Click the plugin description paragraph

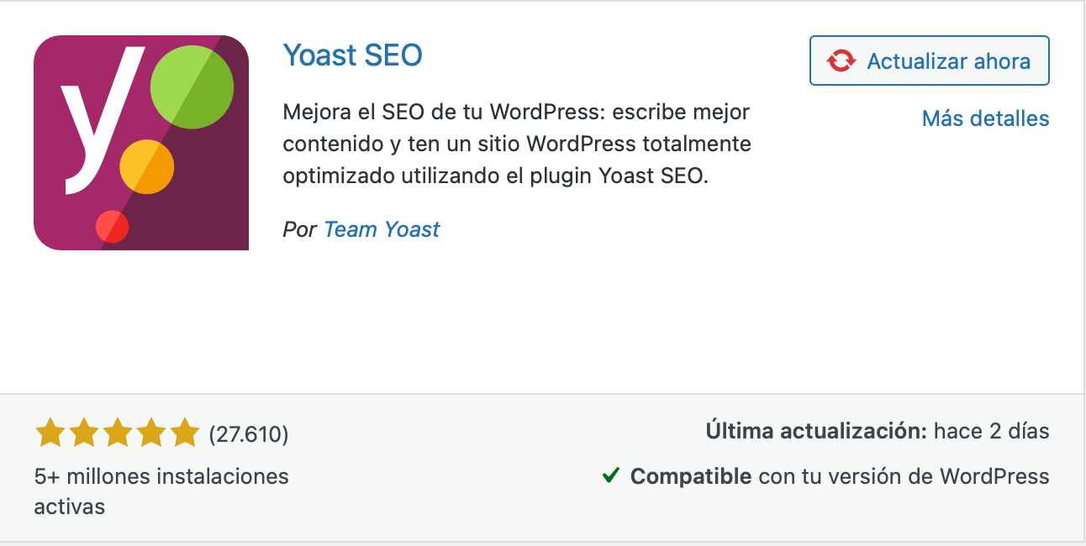tap(517, 144)
